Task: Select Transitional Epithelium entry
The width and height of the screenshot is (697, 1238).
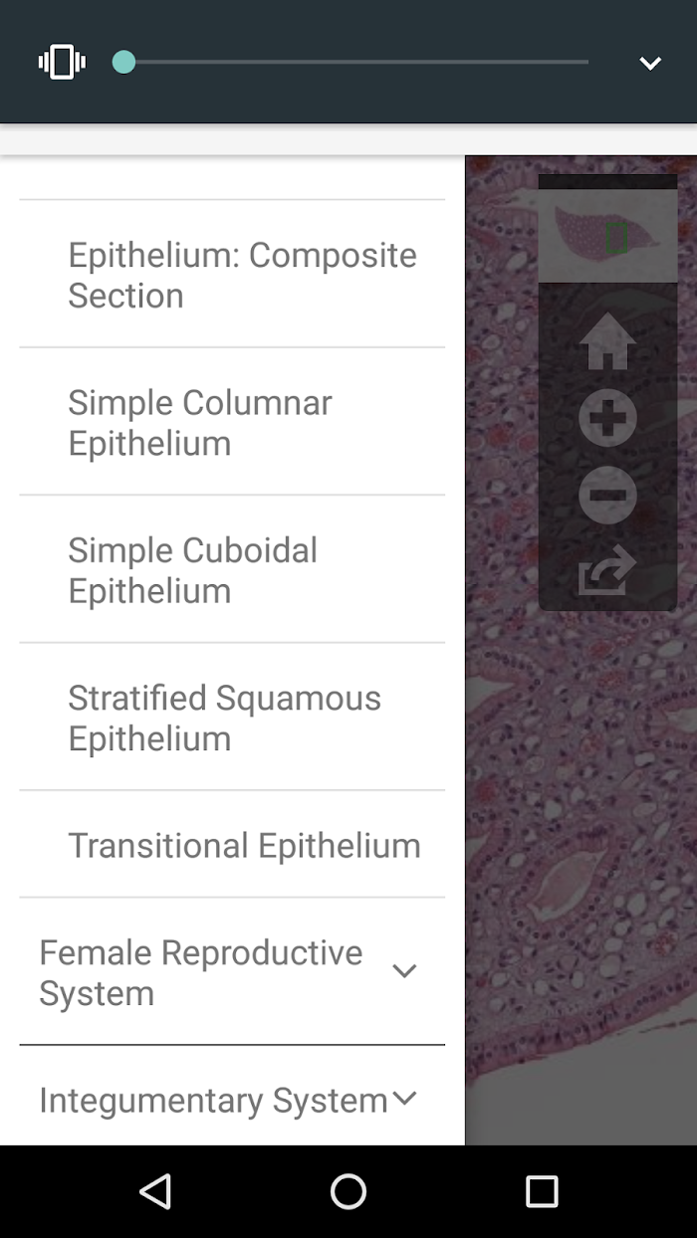Action: [x=232, y=845]
